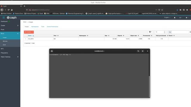Click the table search input field

tap(180, 32)
